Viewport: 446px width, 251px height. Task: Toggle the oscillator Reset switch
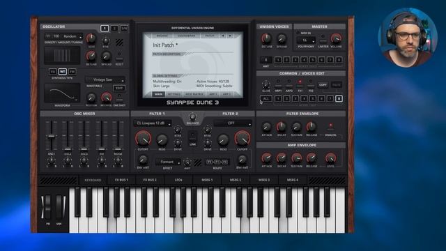119,59
